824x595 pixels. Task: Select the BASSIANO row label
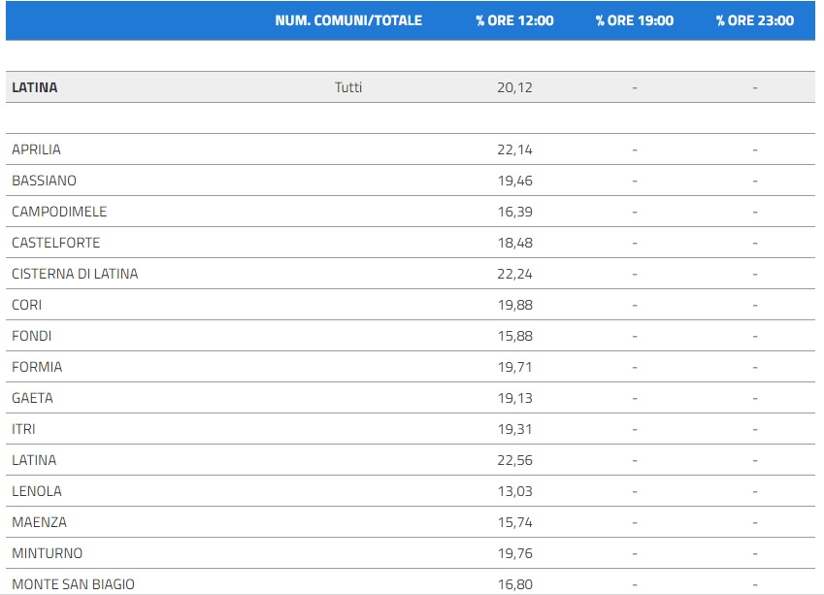click(x=44, y=181)
